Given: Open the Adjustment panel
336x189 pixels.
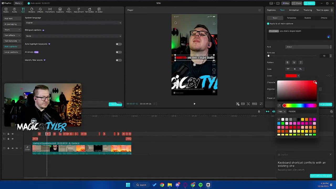Looking at the screenshot, I should click(78, 10).
